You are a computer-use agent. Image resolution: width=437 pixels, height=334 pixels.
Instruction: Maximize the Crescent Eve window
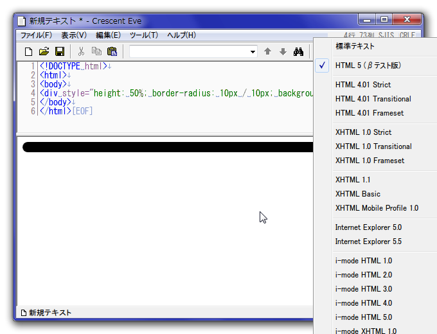[x=384, y=19]
